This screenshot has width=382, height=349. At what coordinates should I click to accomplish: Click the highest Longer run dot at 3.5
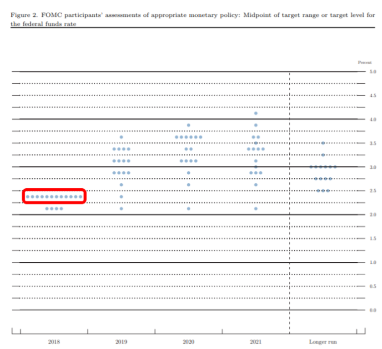point(323,143)
